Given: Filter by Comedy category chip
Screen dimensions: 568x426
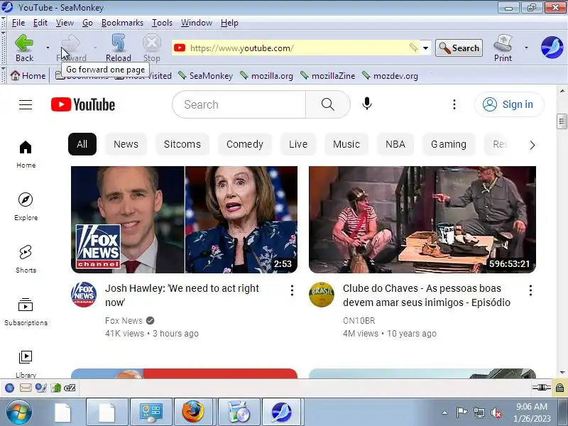Looking at the screenshot, I should [244, 144].
